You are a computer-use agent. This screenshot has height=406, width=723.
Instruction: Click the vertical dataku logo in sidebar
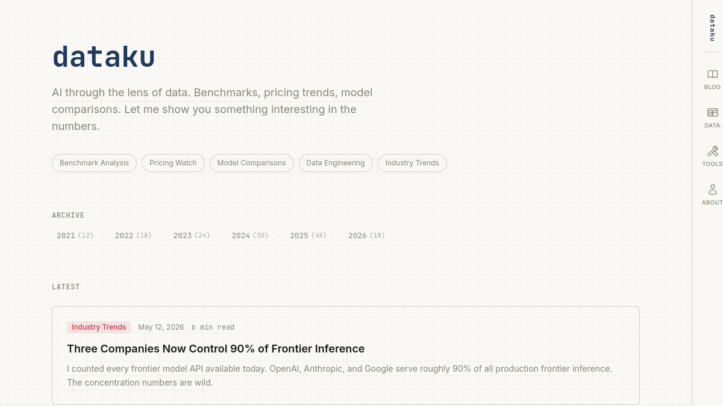coord(712,28)
